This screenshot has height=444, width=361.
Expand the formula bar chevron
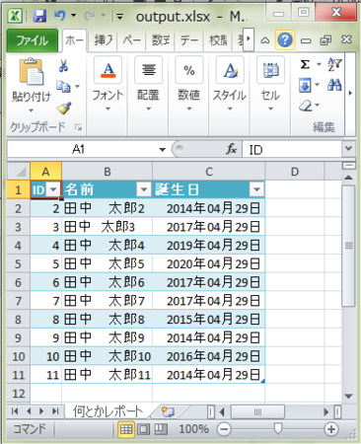pos(348,149)
